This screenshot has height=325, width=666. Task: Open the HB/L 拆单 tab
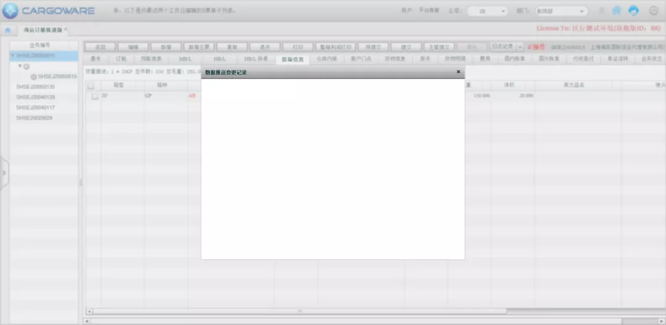[256, 59]
